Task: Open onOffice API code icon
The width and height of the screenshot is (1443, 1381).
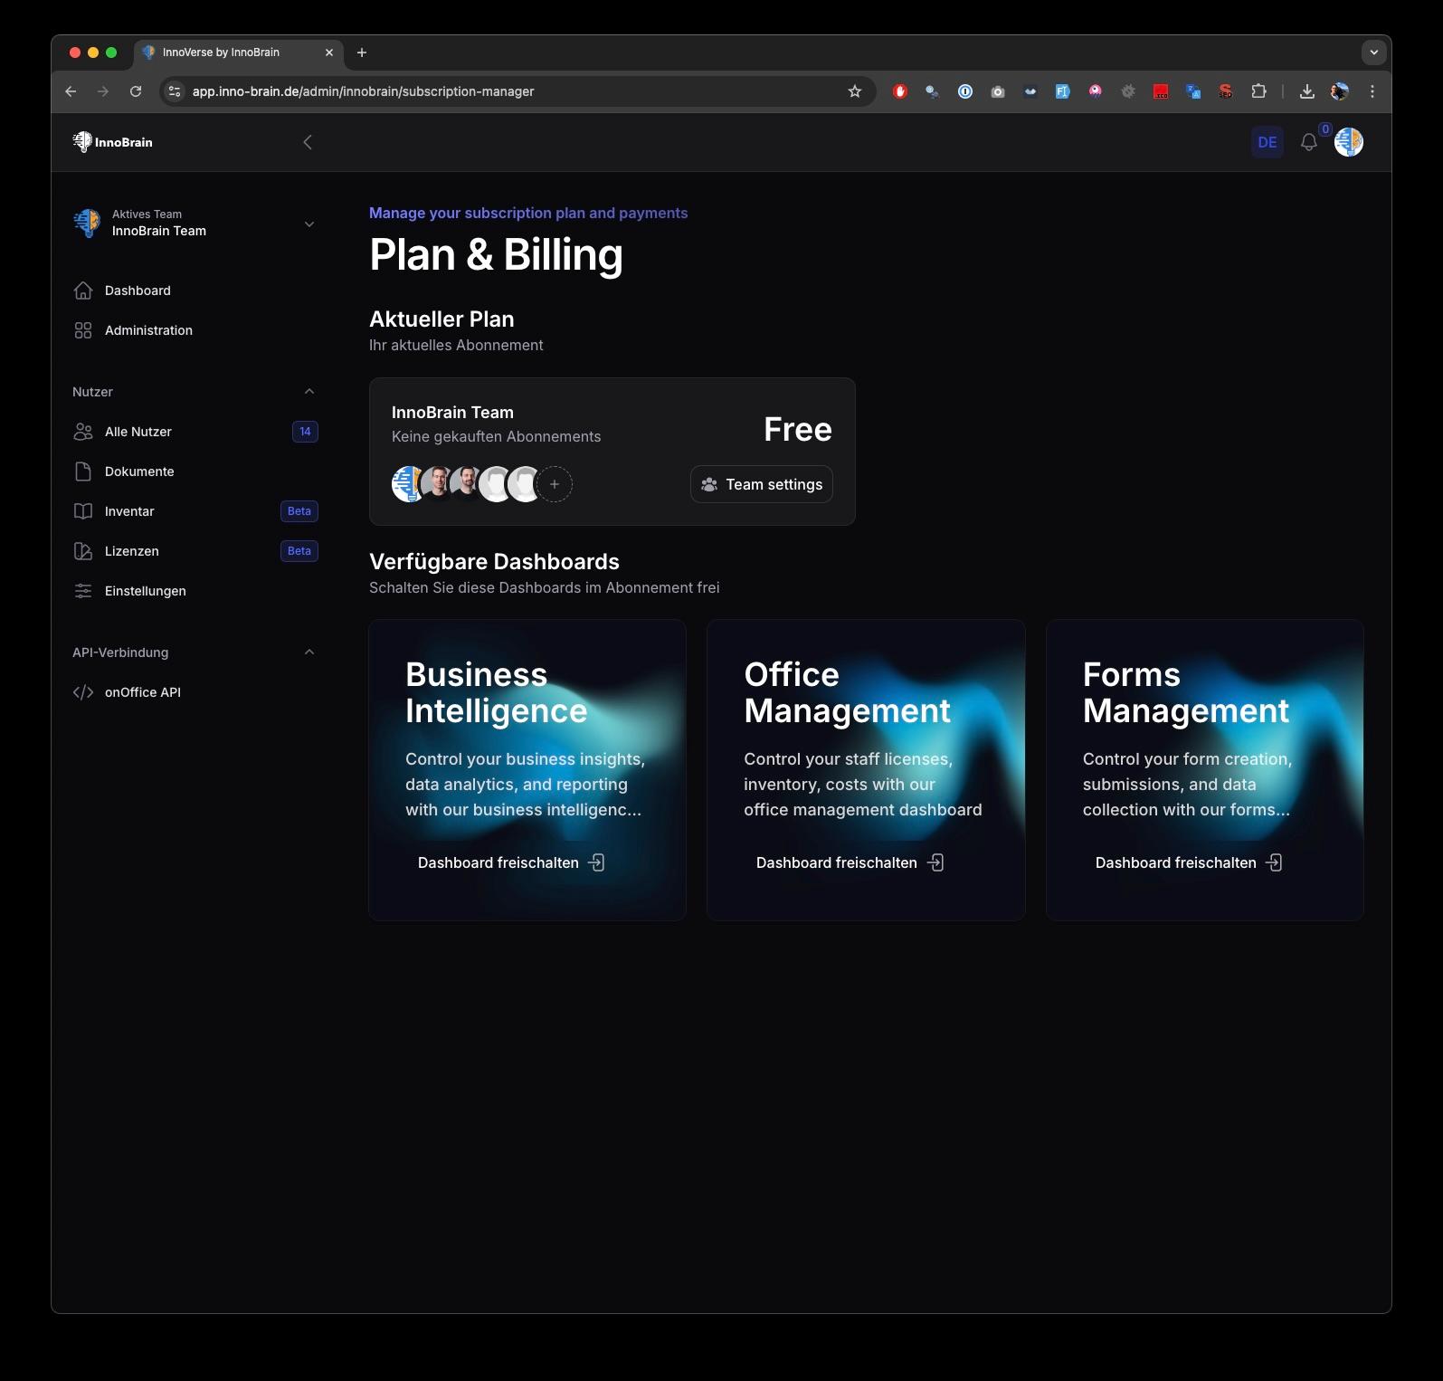Action: click(x=83, y=692)
